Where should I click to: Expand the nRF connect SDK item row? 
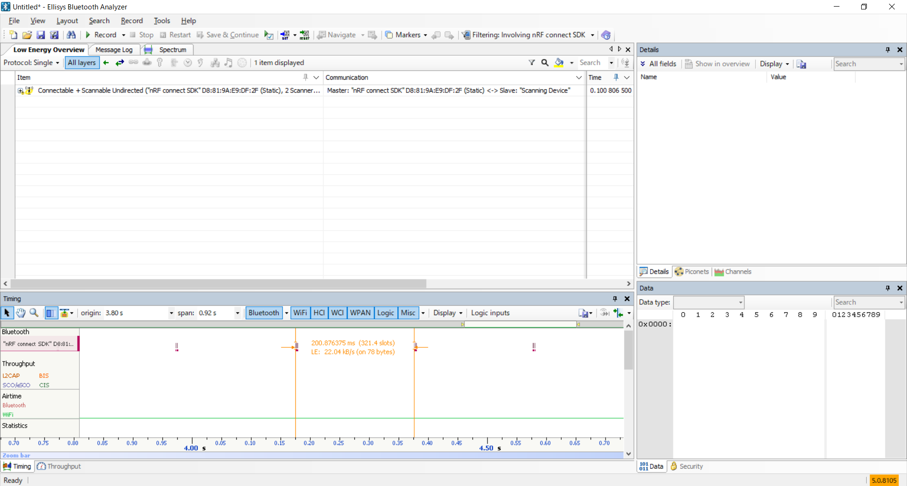20,91
